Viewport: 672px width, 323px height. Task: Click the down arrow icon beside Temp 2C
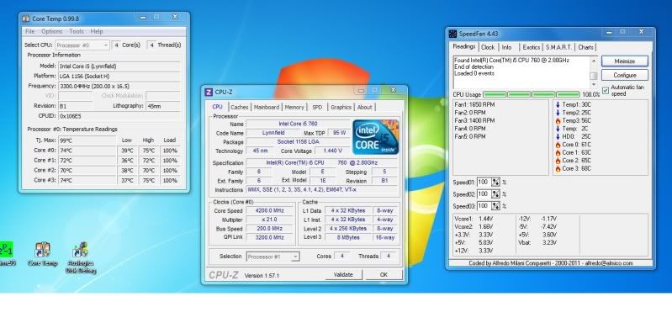tap(558, 129)
